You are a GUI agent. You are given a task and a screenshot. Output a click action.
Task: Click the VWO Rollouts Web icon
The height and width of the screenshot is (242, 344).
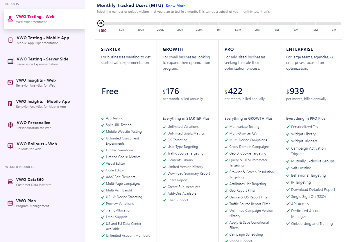[10, 146]
